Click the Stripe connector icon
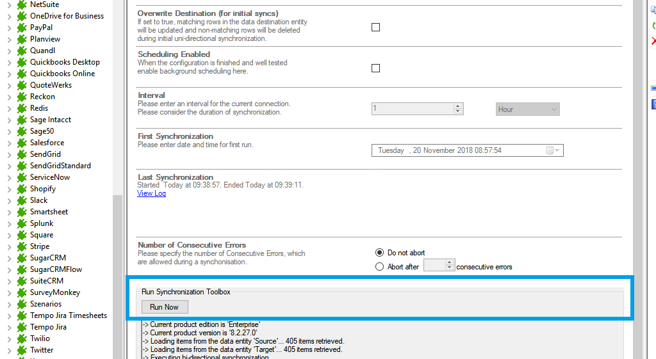This screenshot has height=359, width=656. [x=22, y=246]
